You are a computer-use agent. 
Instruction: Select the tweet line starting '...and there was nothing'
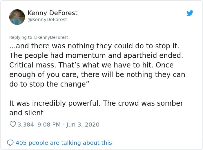(94, 46)
